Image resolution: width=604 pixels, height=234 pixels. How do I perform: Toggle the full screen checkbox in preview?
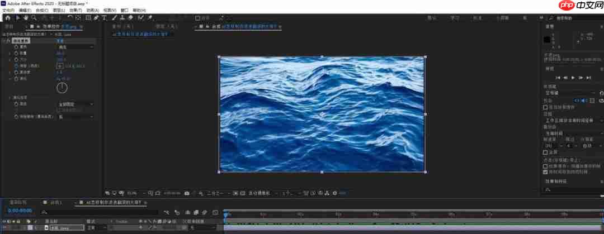546,152
